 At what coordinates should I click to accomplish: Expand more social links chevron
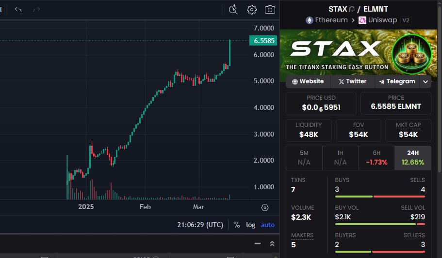tap(426, 82)
